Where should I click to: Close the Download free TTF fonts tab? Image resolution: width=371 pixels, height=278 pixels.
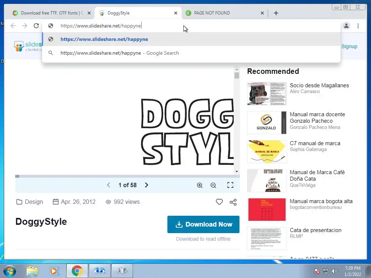pyautogui.click(x=89, y=13)
